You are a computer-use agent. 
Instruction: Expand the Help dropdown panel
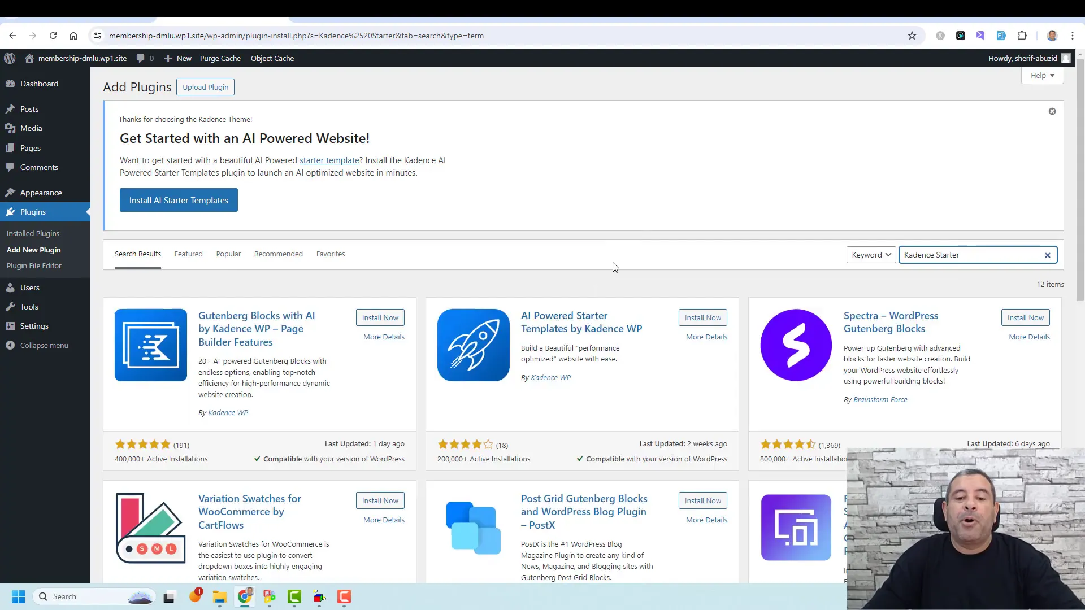coord(1042,76)
